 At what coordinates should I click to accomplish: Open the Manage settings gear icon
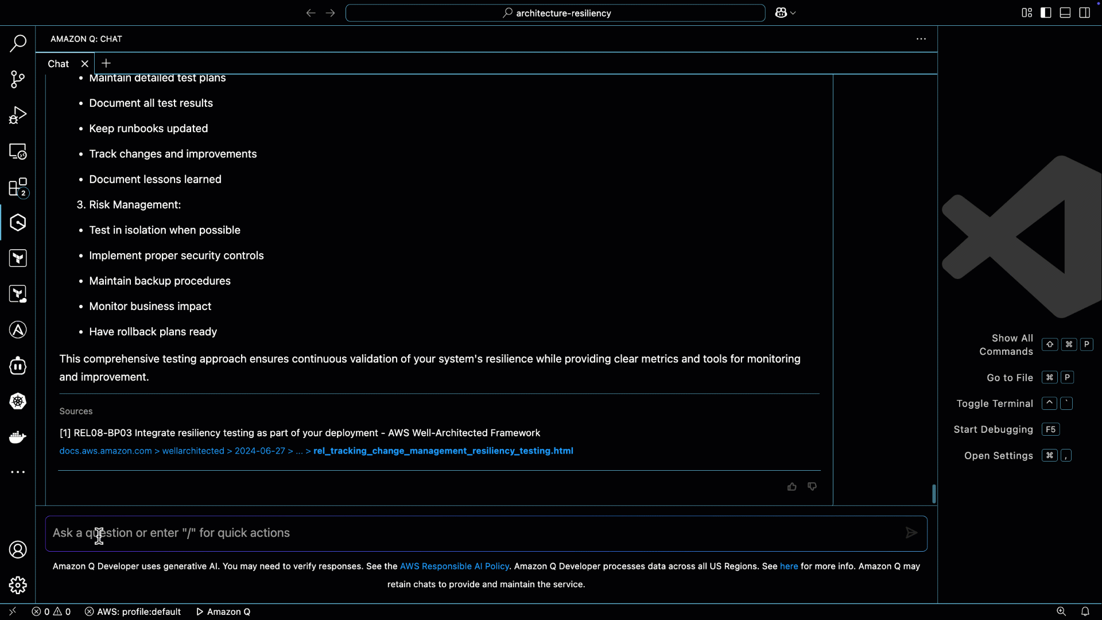coord(18,585)
